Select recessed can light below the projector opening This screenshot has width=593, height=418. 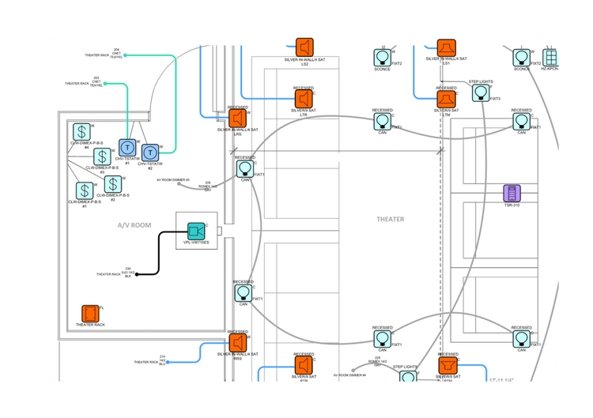(244, 293)
